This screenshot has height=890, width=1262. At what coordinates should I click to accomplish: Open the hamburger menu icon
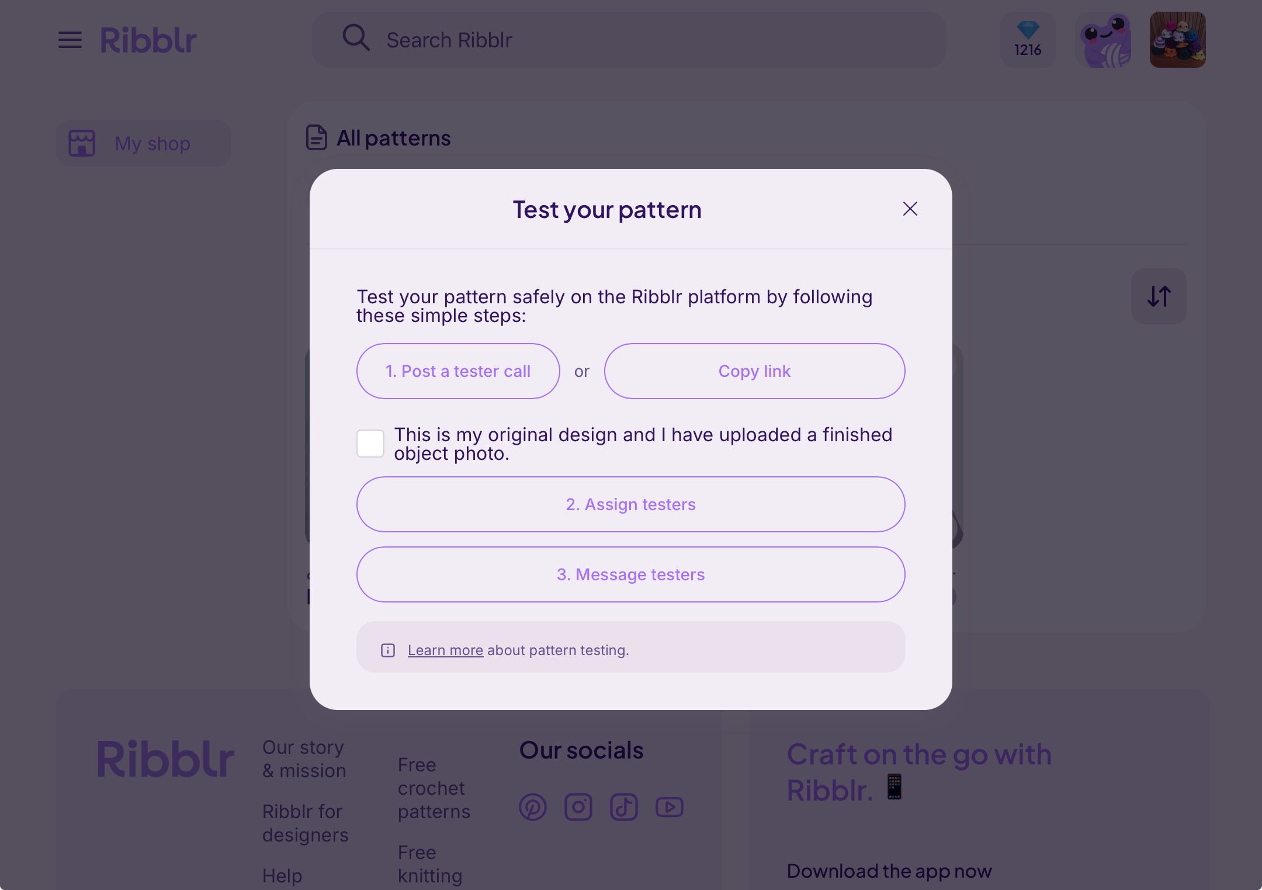pyautogui.click(x=70, y=40)
